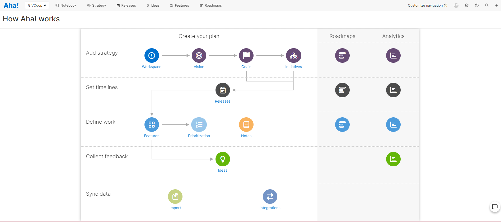Open the chat message bubble

[x=495, y=207]
